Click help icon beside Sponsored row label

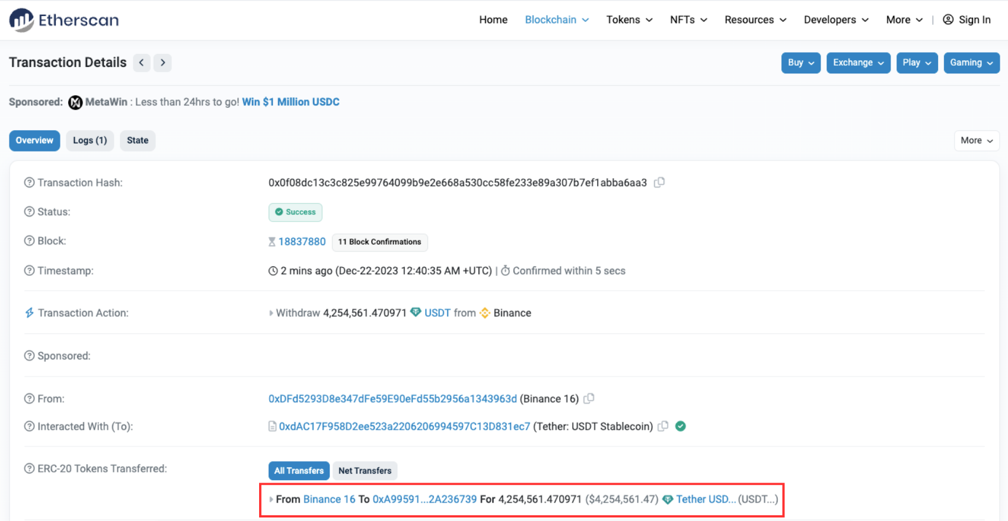(x=29, y=356)
